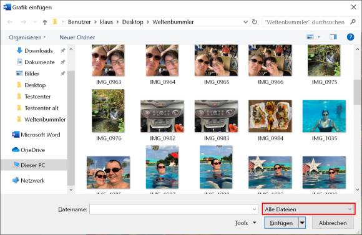Click the folder icon in address bar
Viewport: 362px width, 235px height.
click(x=55, y=22)
